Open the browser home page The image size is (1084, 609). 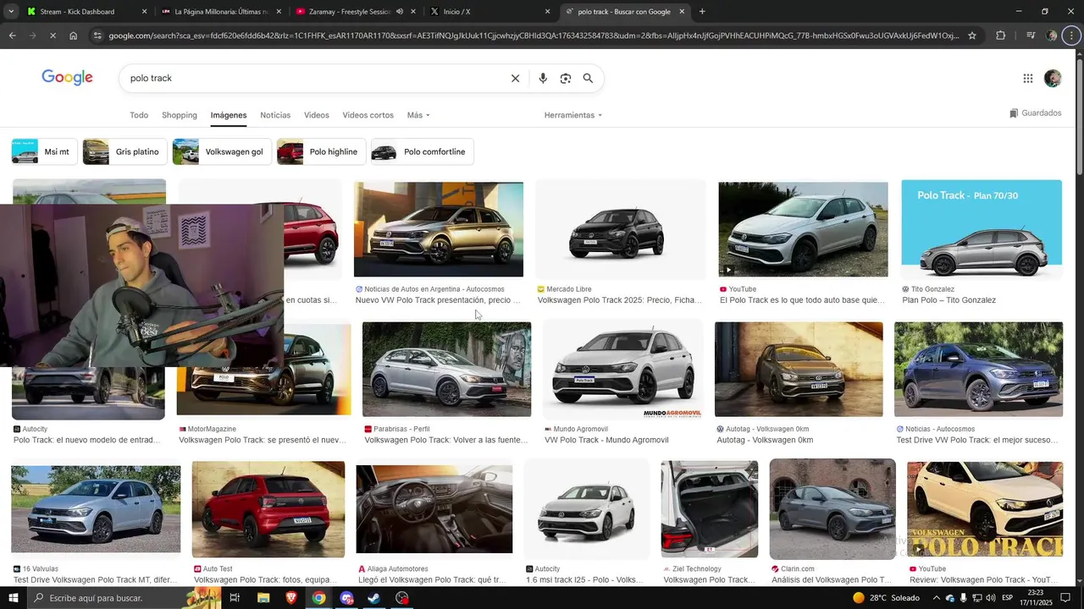74,36
